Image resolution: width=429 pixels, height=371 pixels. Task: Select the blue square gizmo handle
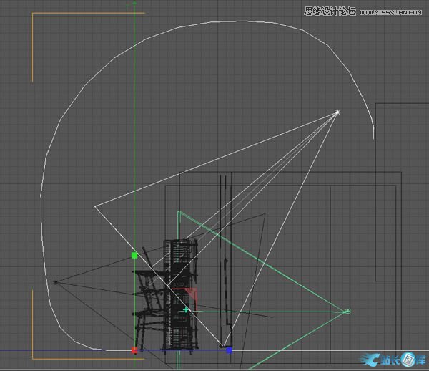(x=229, y=350)
